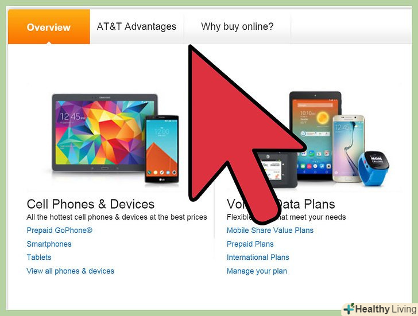Click the blue kids smartwatch image

coord(373,167)
